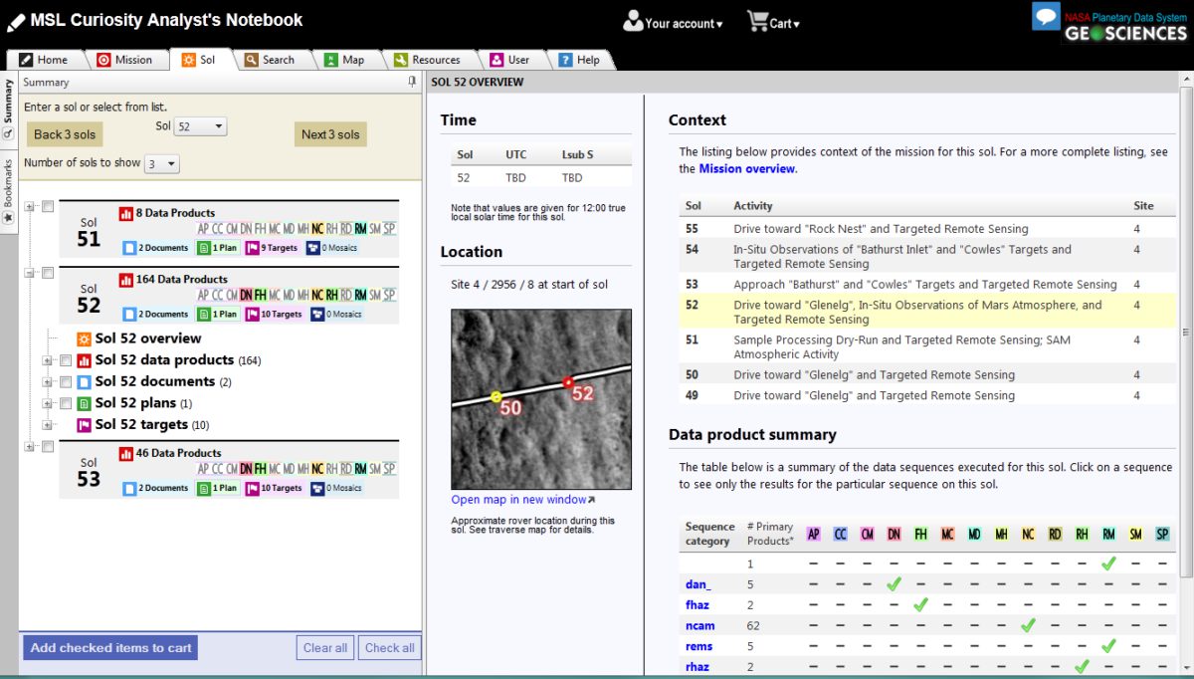Open the Sol number dropdown showing 52
This screenshot has height=679, width=1194.
coord(200,127)
